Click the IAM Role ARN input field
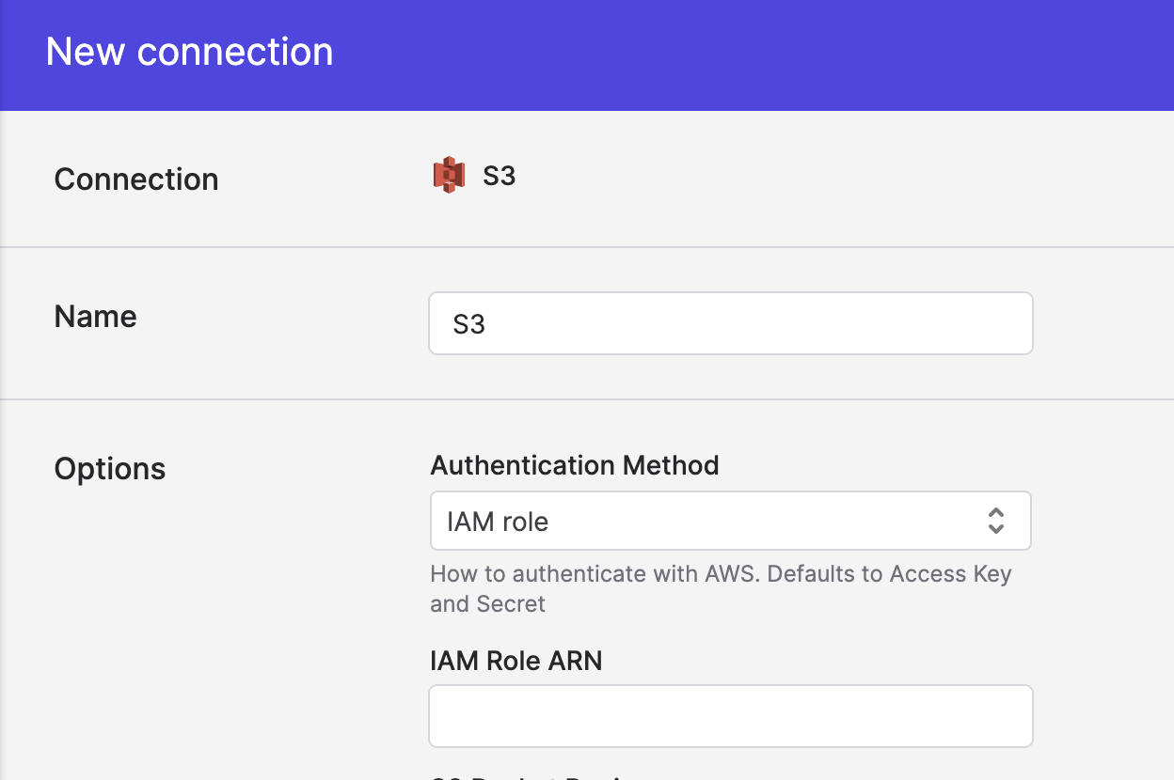The image size is (1174, 780). click(731, 716)
